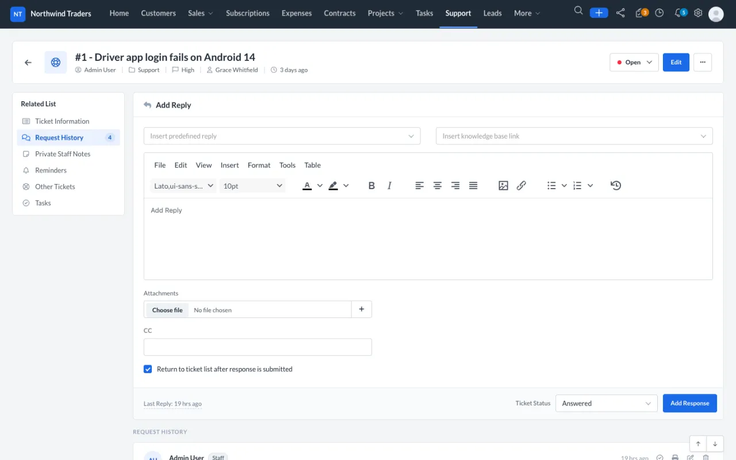Click the clock timesheet icon in the header
This screenshot has width=736, height=460.
(x=660, y=13)
